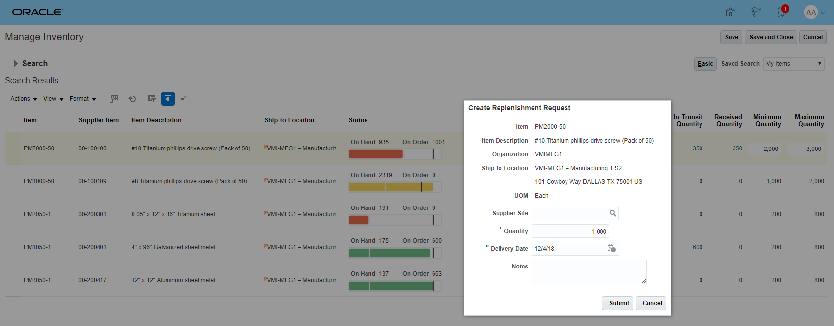Click the Quantity field showing 1,000
The height and width of the screenshot is (326, 834).
570,231
